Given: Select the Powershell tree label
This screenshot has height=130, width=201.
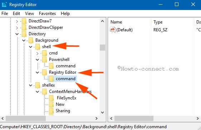Looking at the screenshot, I should tap(59, 59).
